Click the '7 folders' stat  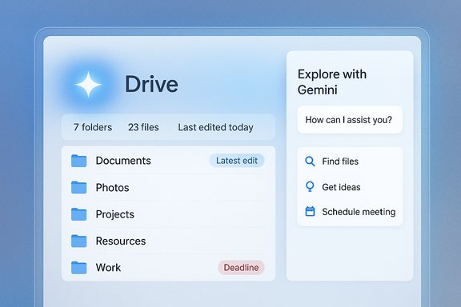pos(93,127)
